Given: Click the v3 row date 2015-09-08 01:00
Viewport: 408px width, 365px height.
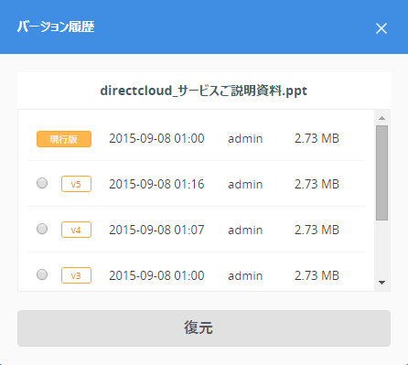Looking at the screenshot, I should pyautogui.click(x=156, y=275).
